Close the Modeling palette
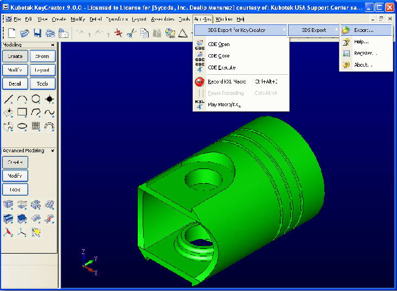Viewport: 397px width, 291px height. tap(53, 45)
